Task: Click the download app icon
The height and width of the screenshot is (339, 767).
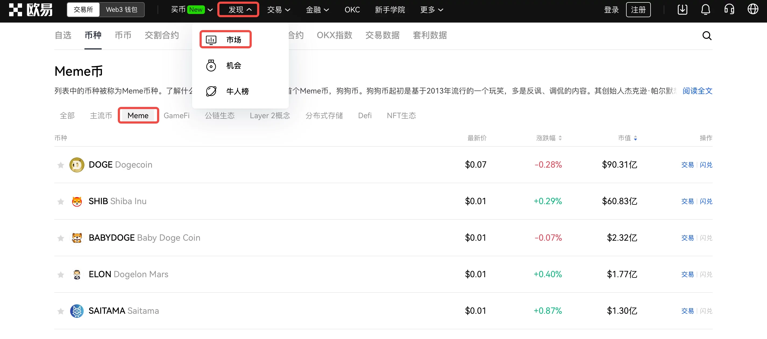Action: click(x=682, y=9)
